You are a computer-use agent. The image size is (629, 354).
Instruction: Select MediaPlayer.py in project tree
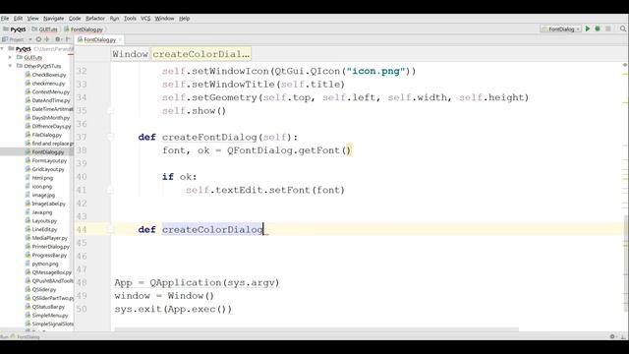(50, 238)
